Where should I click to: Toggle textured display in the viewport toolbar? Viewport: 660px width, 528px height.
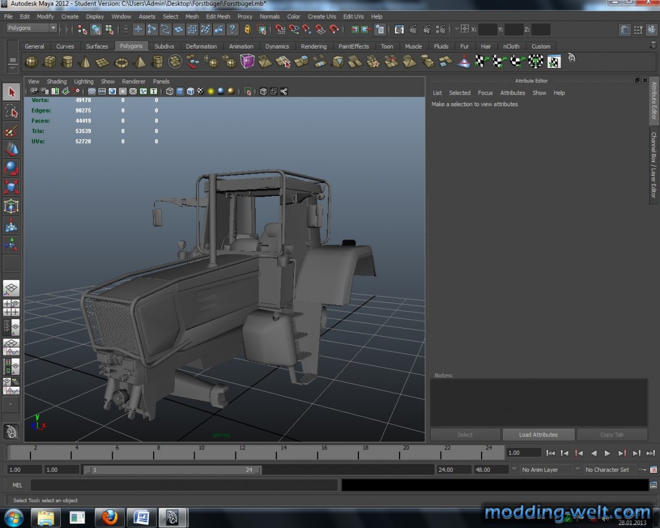pos(201,92)
